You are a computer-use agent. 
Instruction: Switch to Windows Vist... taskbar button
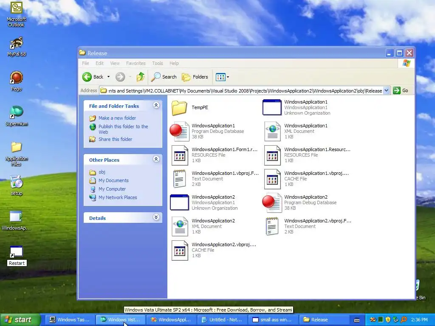[120, 320]
